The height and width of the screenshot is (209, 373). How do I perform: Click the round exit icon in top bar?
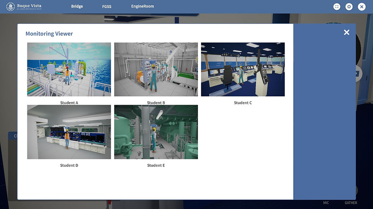click(x=362, y=6)
